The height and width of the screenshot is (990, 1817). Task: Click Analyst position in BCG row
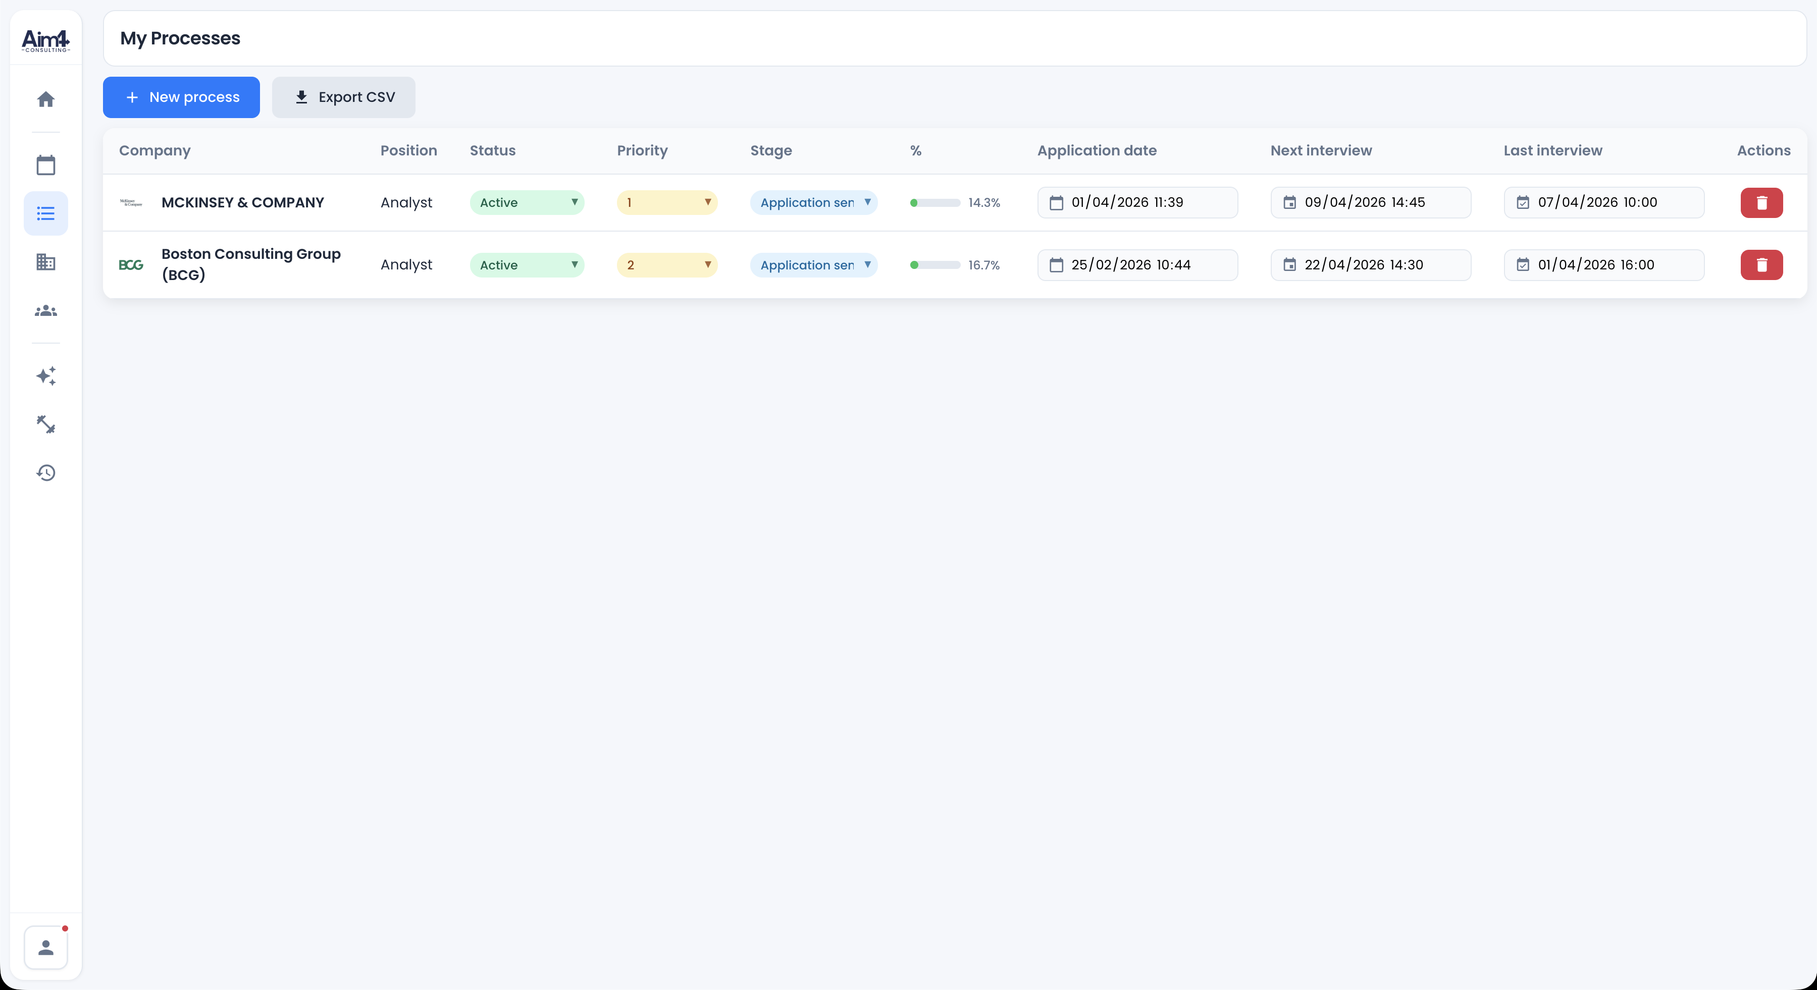[406, 265]
